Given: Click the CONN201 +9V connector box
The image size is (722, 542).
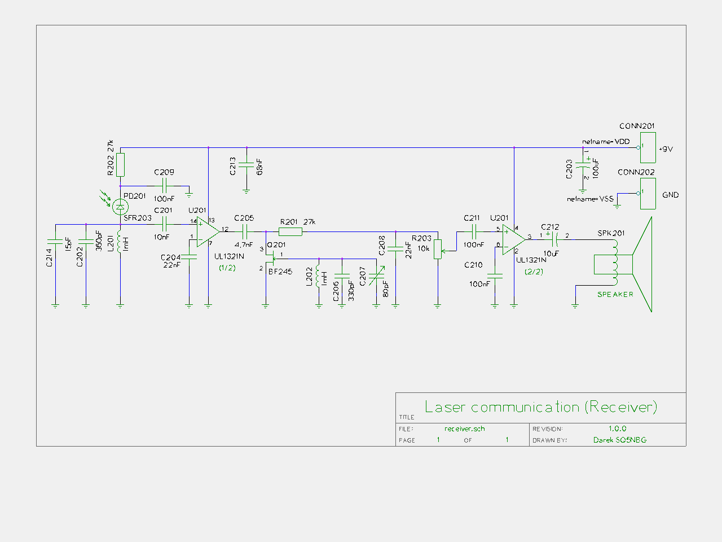Looking at the screenshot, I should (648, 148).
